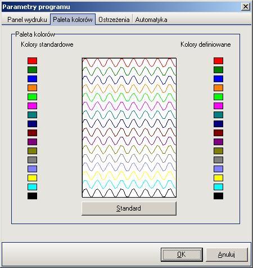Click the waveform color preview panel

[x=129, y=128]
